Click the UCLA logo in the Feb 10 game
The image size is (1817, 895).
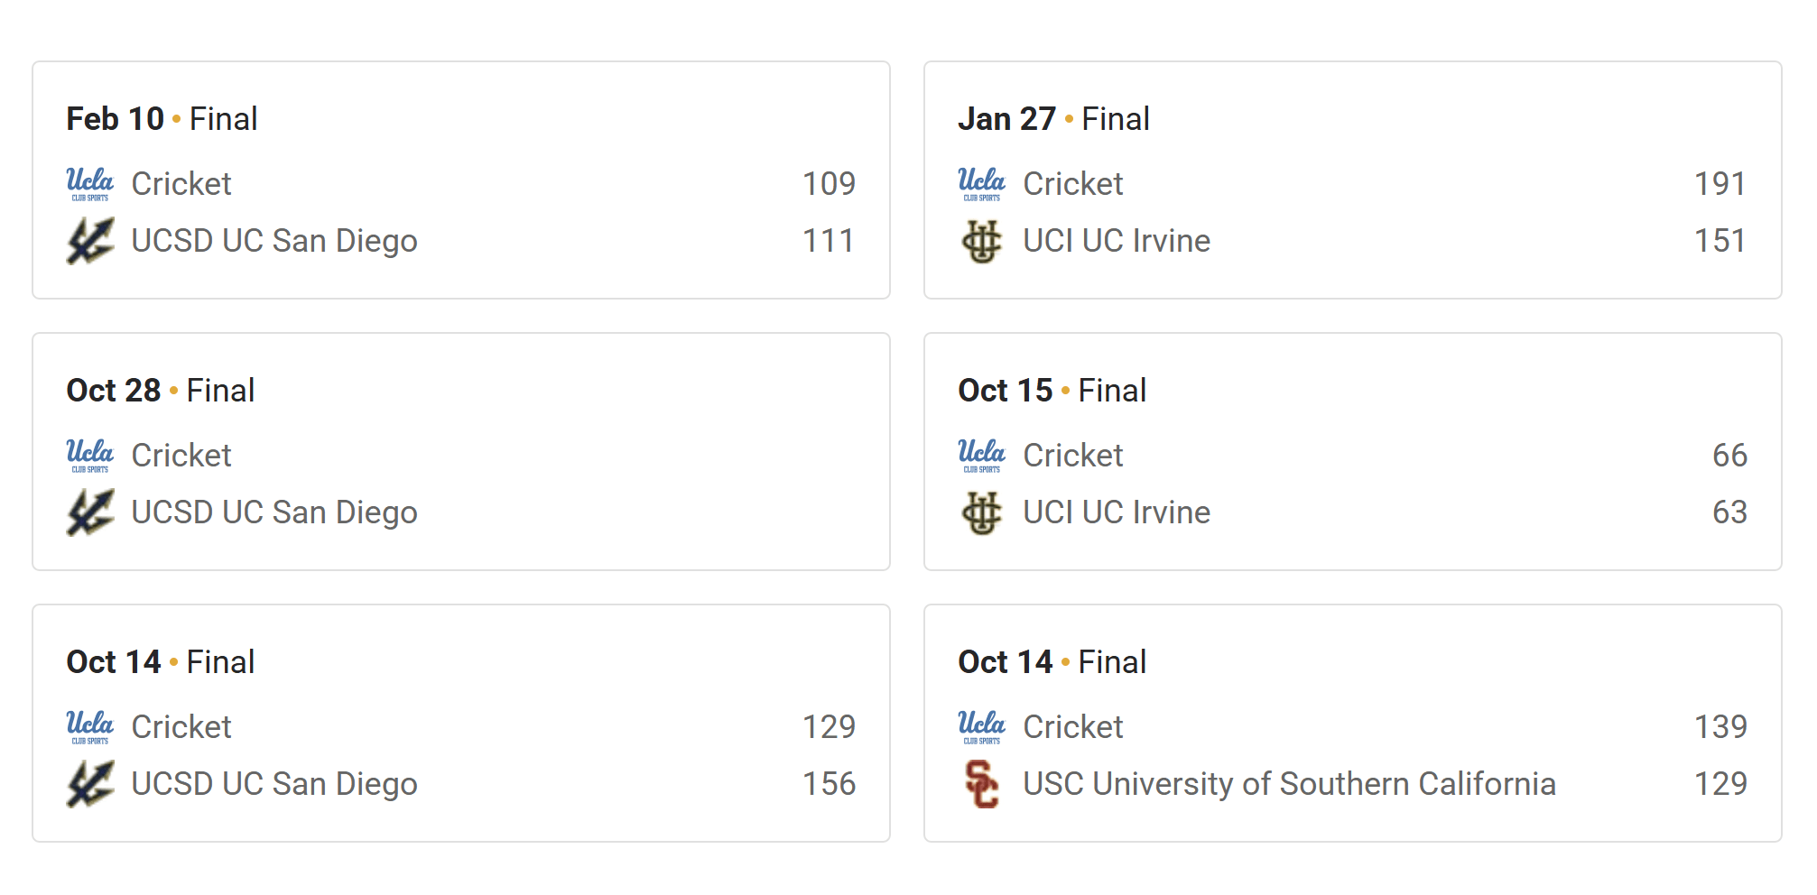click(x=90, y=184)
